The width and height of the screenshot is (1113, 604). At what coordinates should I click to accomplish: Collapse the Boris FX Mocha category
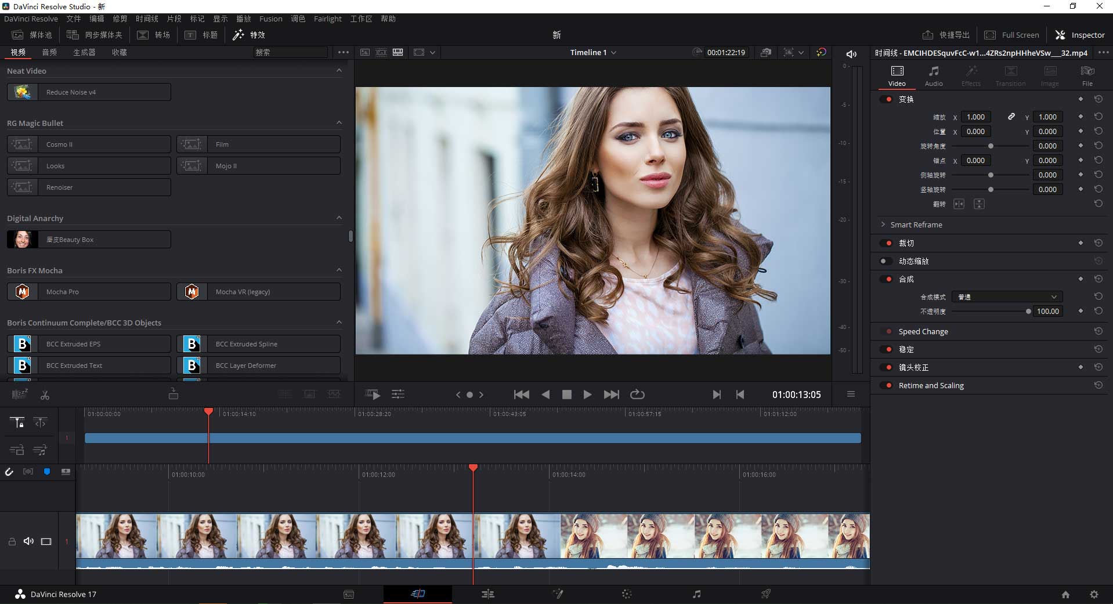339,270
